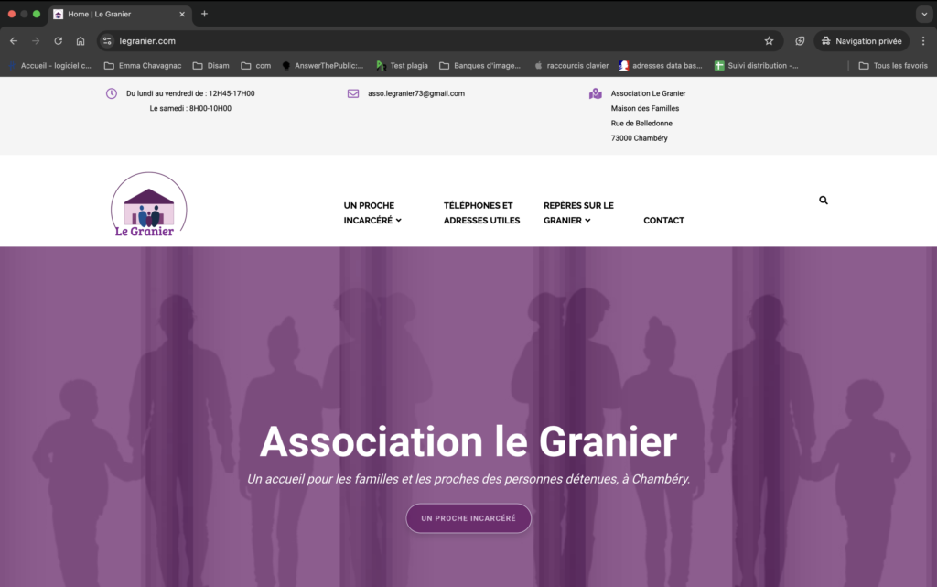937x587 pixels.
Task: Close the Home | Le Granier tab
Action: pyautogui.click(x=182, y=15)
